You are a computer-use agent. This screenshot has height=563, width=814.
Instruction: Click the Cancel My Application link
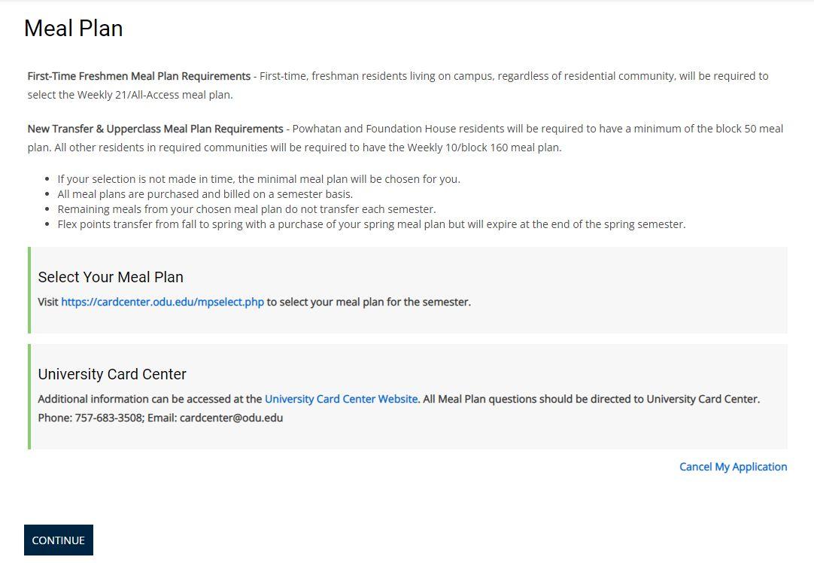(733, 467)
